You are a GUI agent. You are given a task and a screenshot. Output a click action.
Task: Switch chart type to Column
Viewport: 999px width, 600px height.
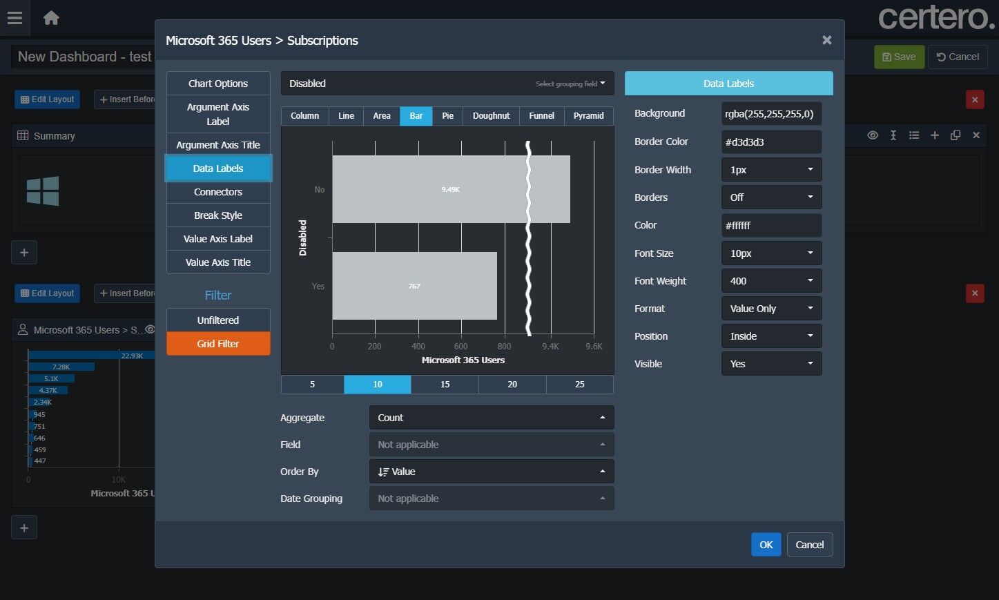[x=305, y=116]
